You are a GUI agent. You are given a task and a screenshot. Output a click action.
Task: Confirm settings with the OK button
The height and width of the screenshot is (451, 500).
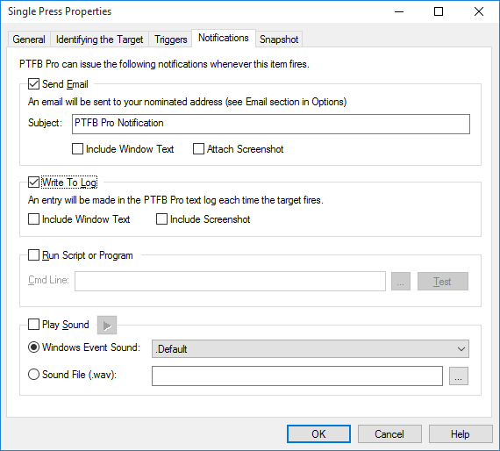(318, 433)
